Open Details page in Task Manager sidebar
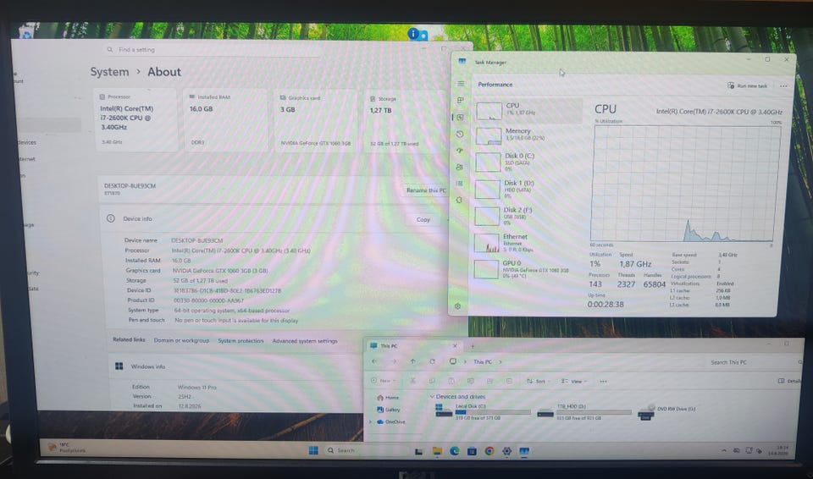 coord(459,184)
